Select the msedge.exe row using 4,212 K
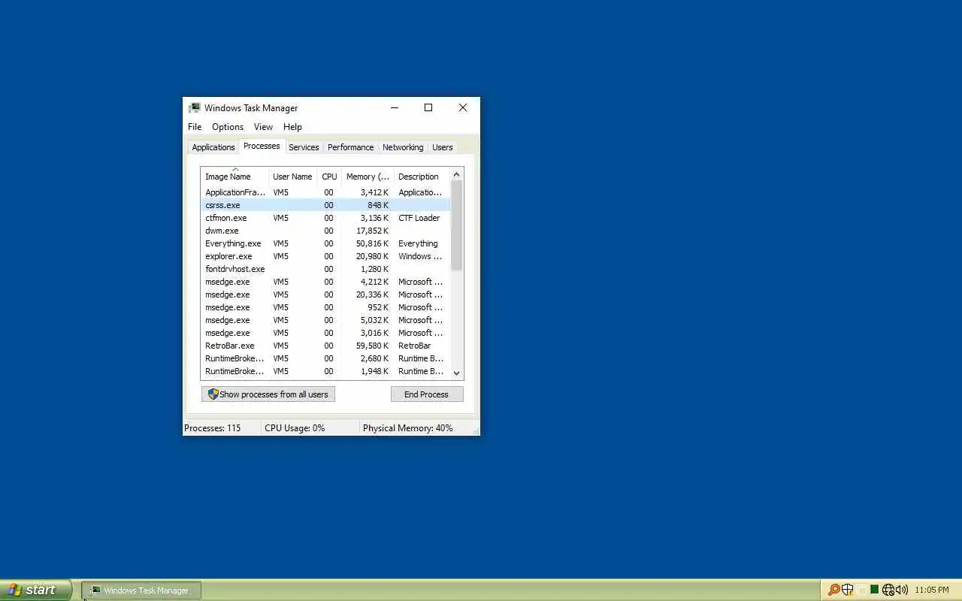962x601 pixels. pos(325,282)
